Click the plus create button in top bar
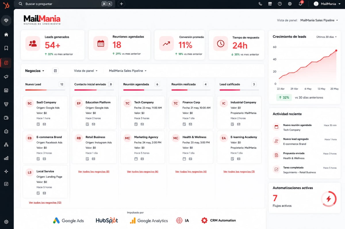This screenshot has width=345, height=229. click(121, 4)
